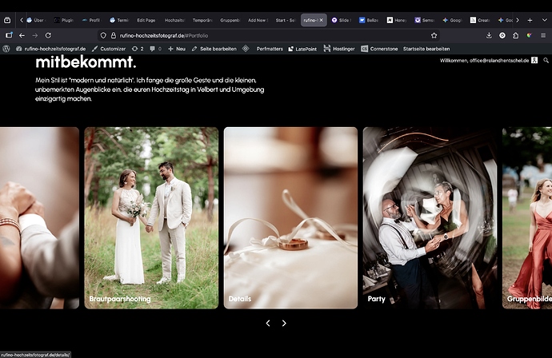
Task: Open the '+ Neu' new content menu
Action: point(175,49)
